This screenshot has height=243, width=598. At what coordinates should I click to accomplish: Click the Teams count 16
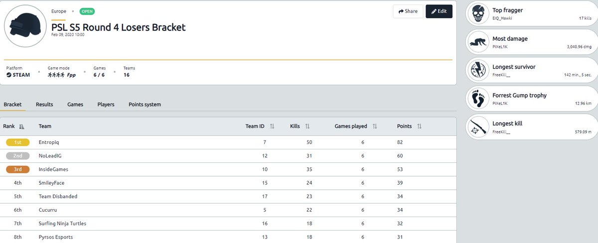point(127,75)
